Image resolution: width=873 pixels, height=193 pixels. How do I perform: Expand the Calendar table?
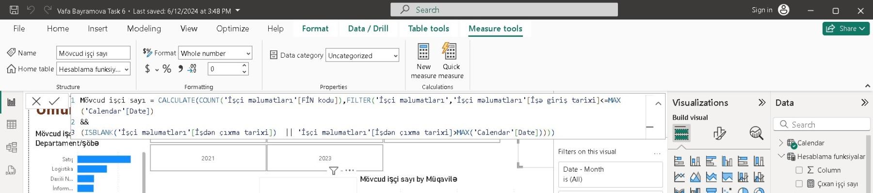pyautogui.click(x=781, y=143)
